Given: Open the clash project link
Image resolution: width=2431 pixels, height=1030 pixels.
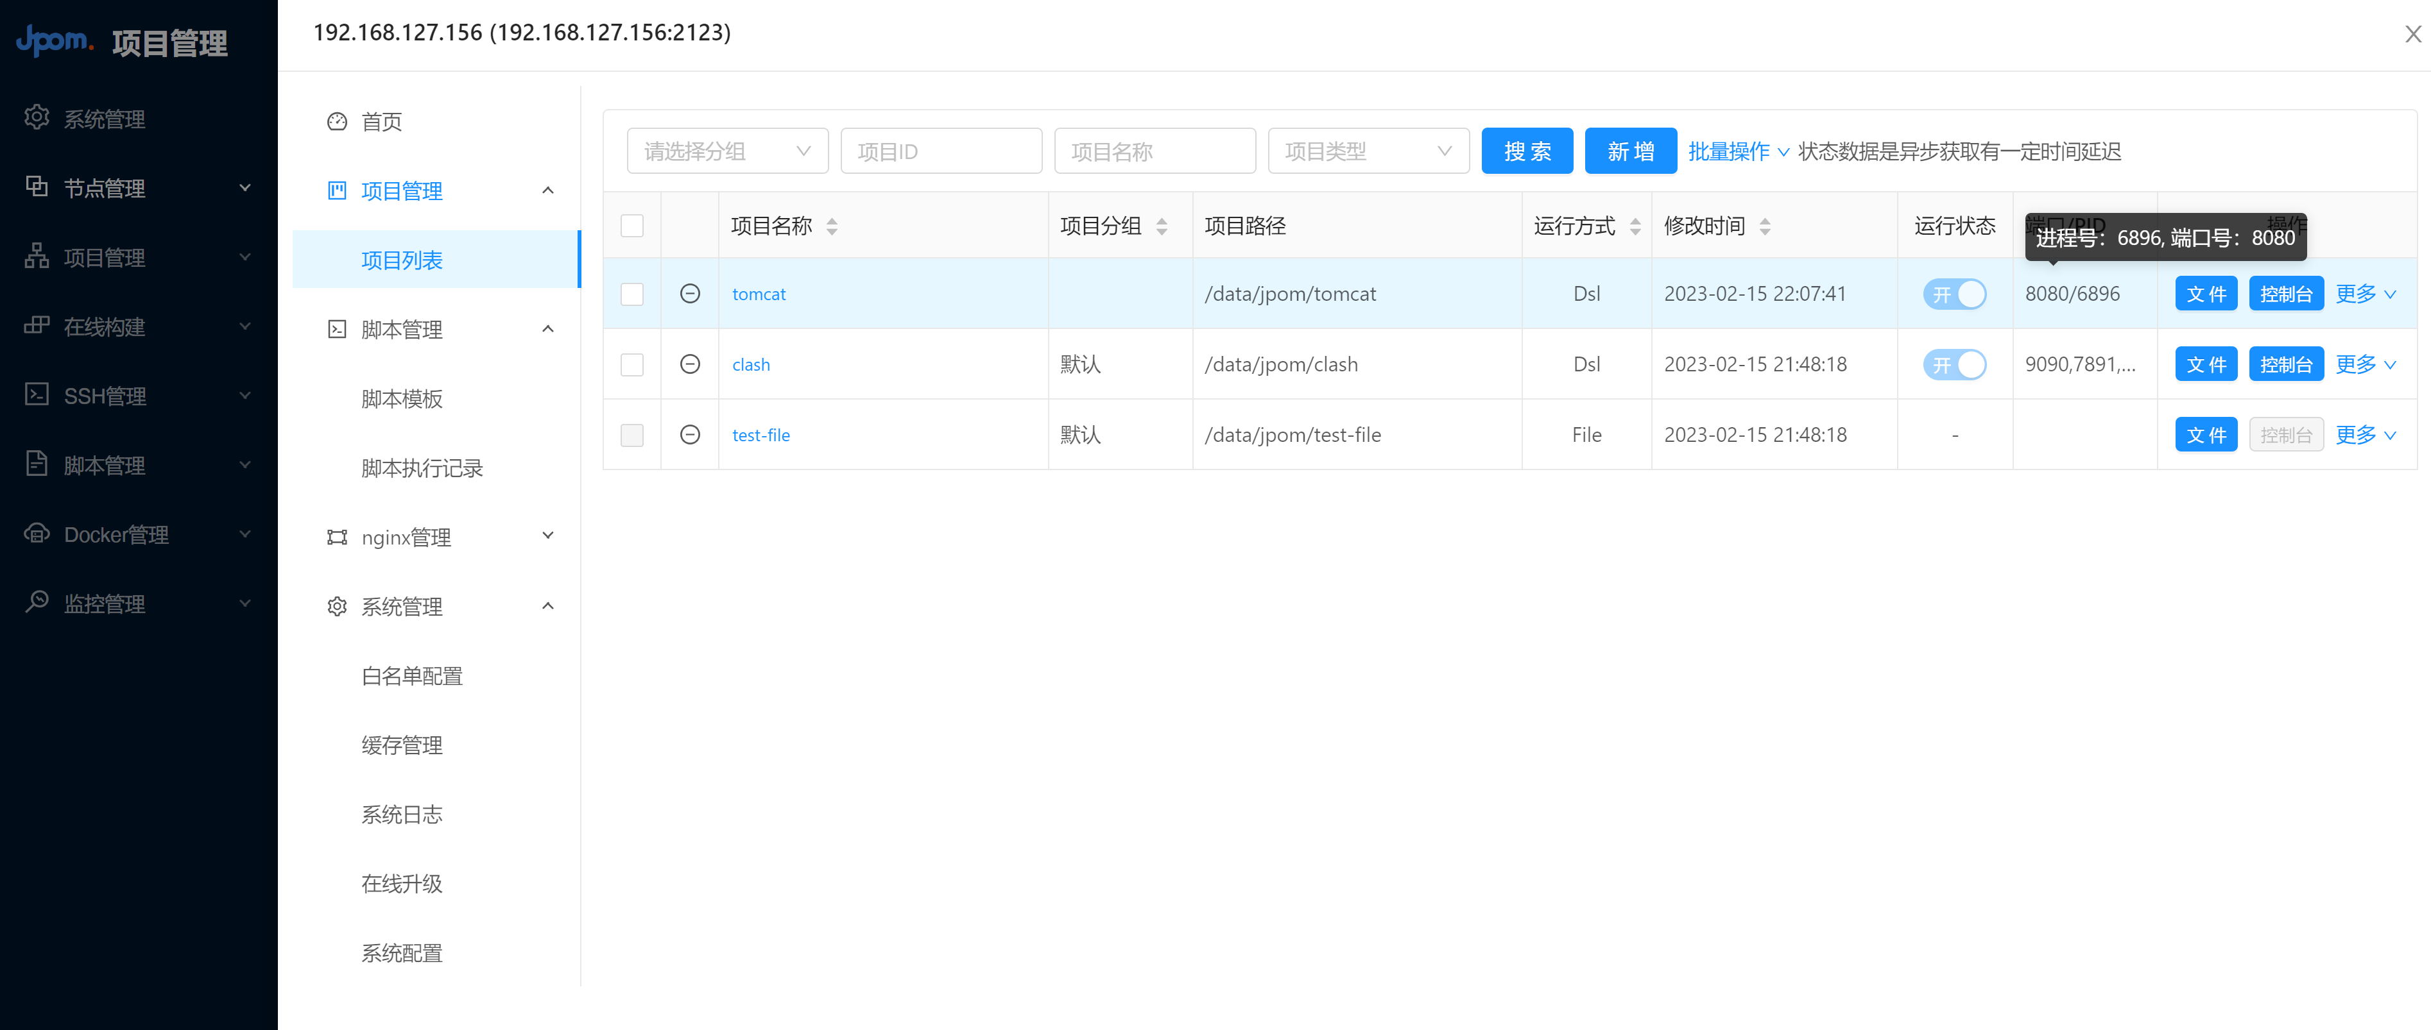Looking at the screenshot, I should pyautogui.click(x=752, y=364).
